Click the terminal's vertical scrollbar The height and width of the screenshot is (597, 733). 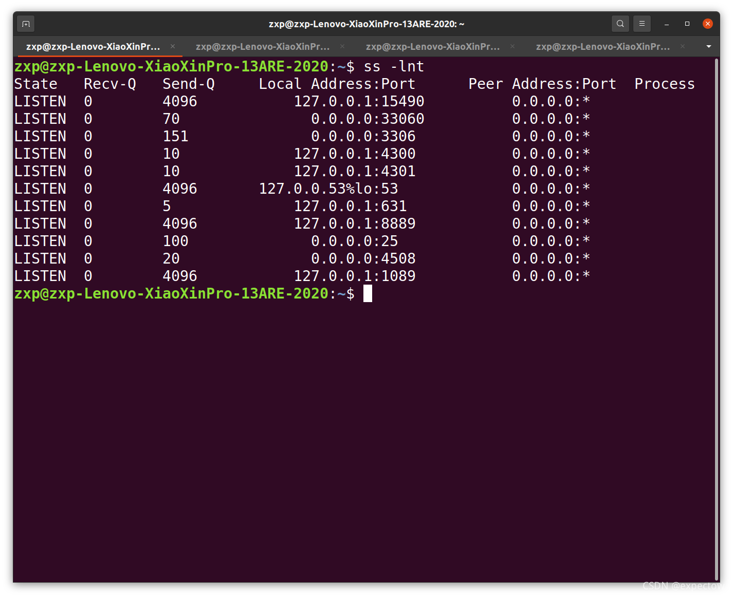(717, 319)
